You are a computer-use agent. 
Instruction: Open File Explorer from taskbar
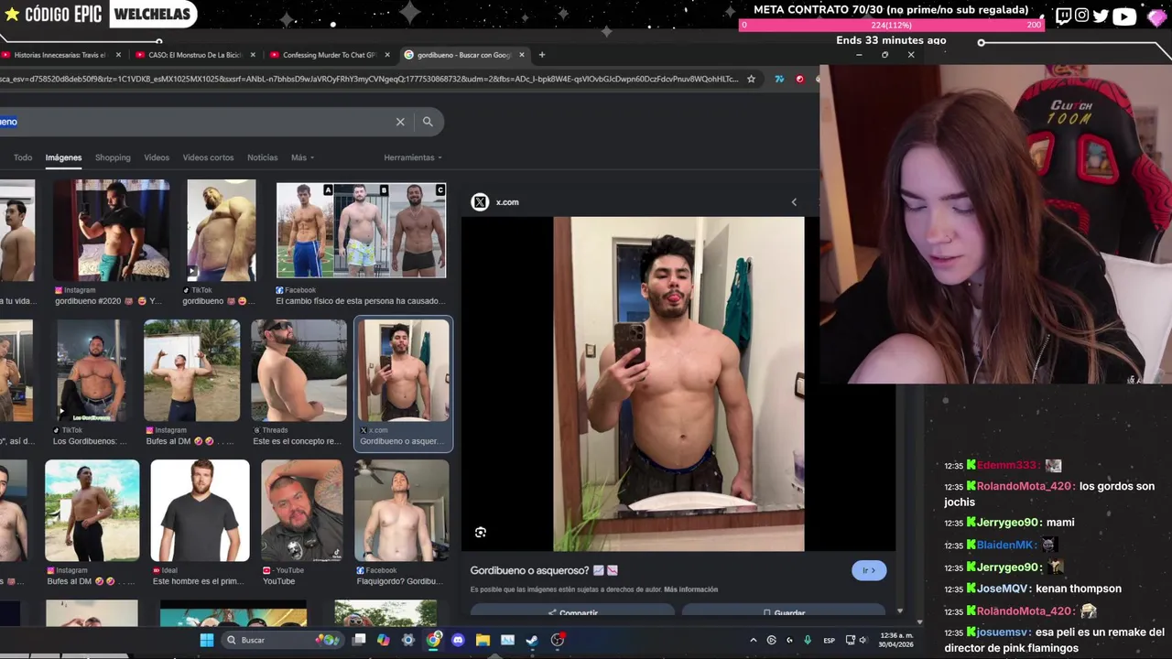pyautogui.click(x=483, y=640)
